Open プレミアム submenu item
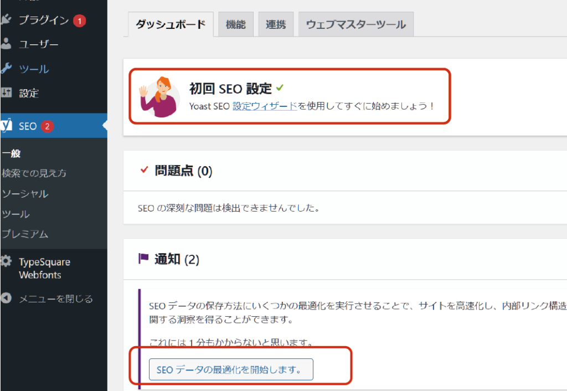 [25, 234]
